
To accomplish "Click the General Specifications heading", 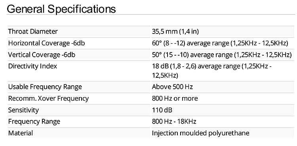I will [x=61, y=9].
